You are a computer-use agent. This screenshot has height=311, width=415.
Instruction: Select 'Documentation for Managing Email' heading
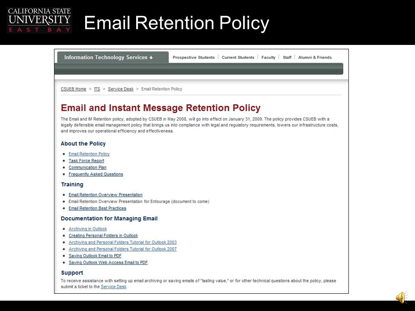(x=109, y=219)
